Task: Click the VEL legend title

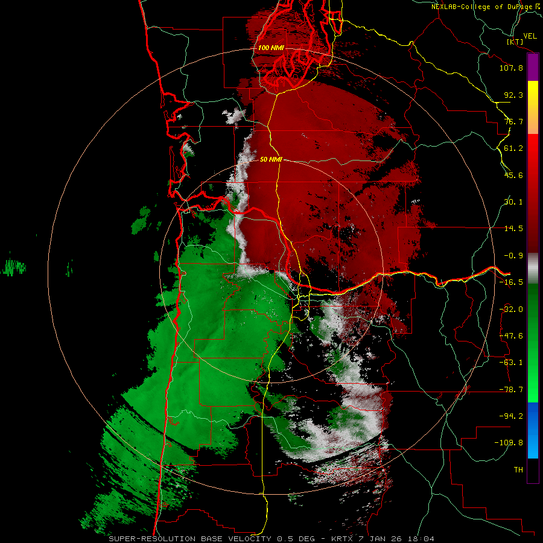Action: (530, 36)
